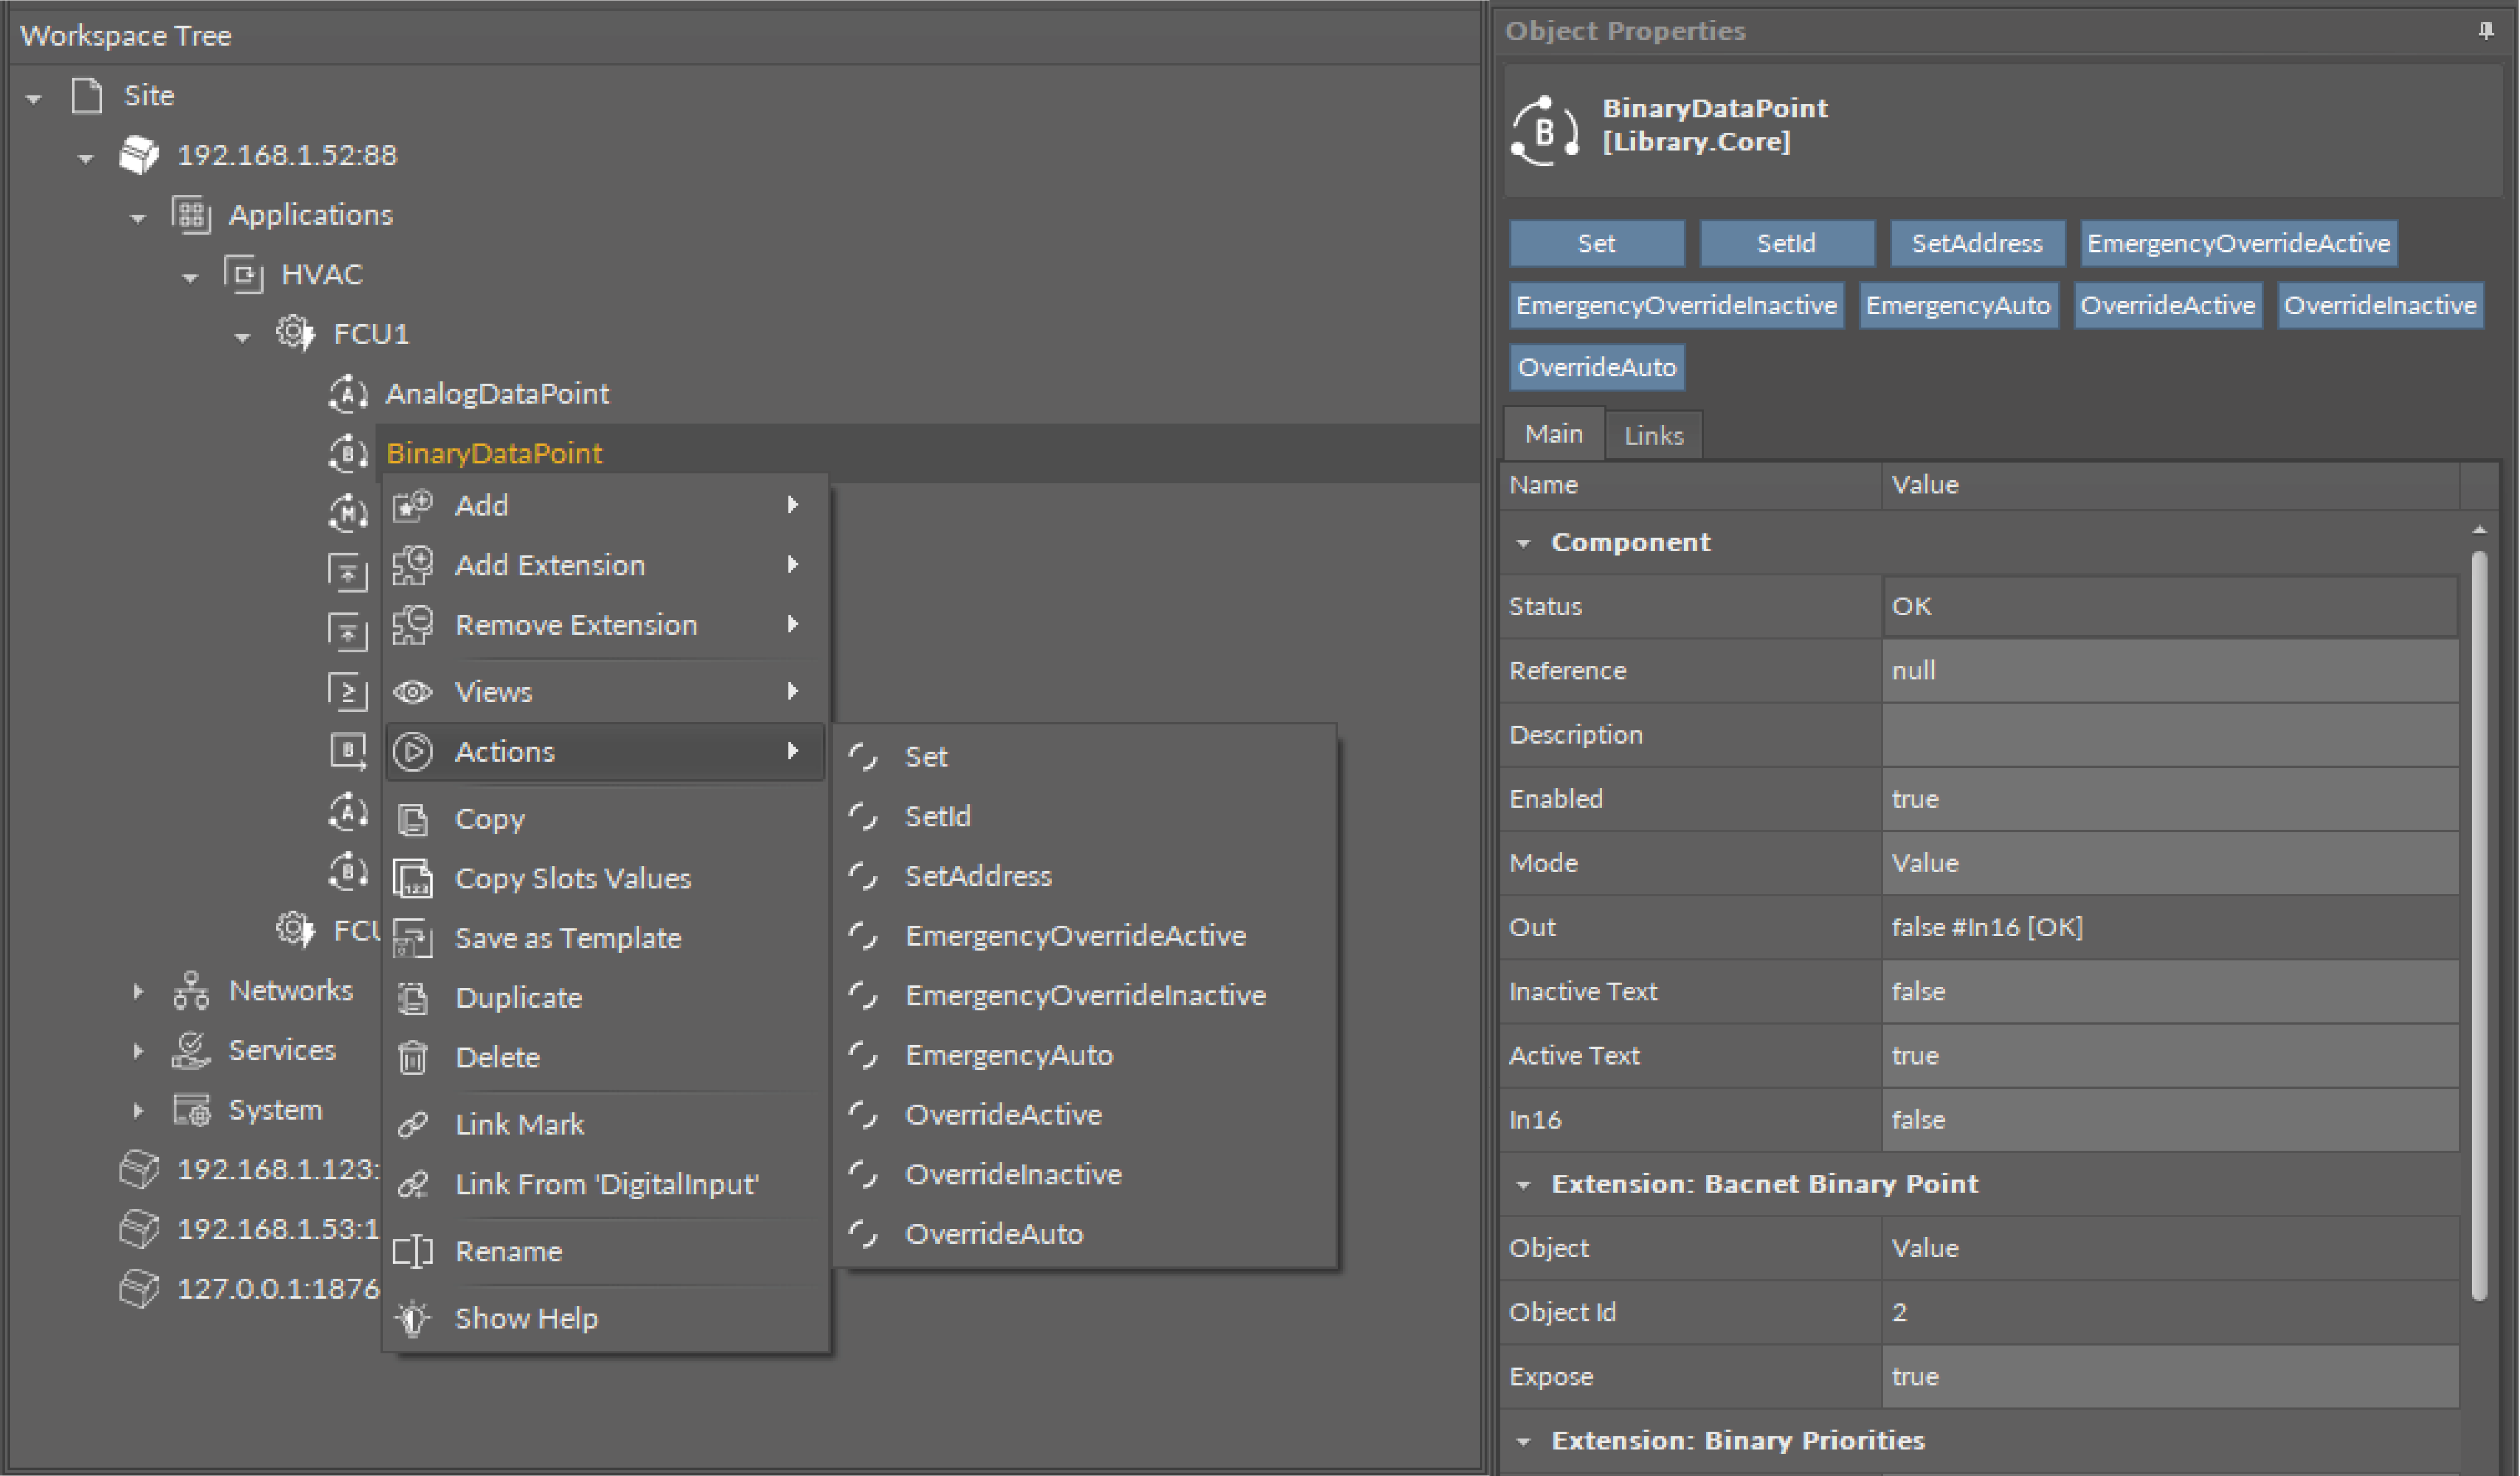Click the Delete trash icon in menu
The image size is (2520, 1476).
(x=413, y=1057)
